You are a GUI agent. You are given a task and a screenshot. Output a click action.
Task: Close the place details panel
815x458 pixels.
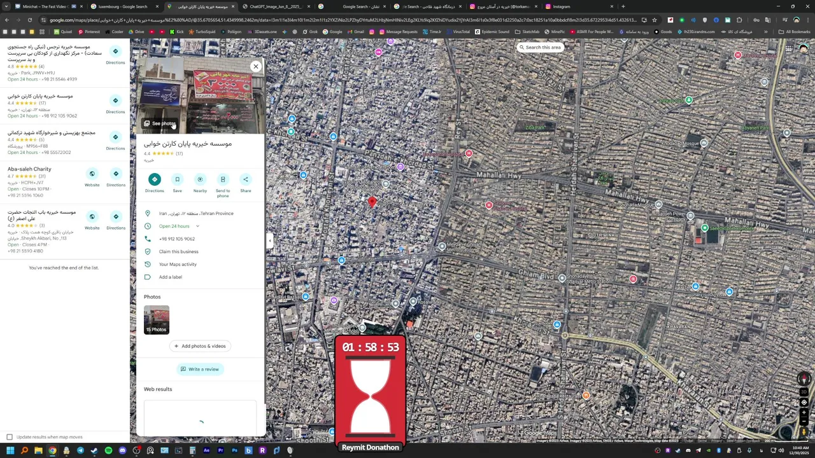point(255,66)
